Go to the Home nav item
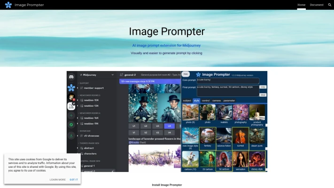 click(x=301, y=5)
